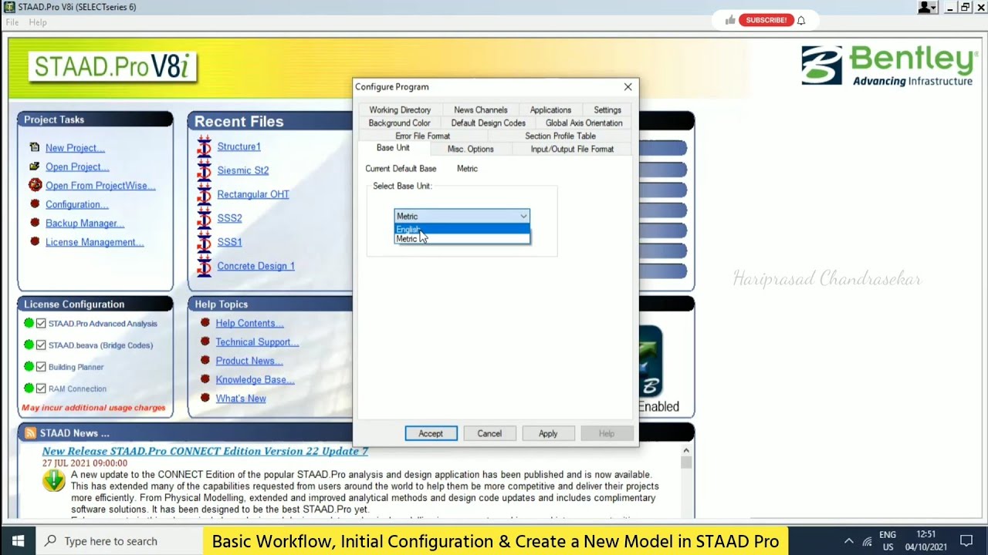The image size is (988, 555).
Task: Uncheck STAAD.Pro Advanced Analysis license
Action: [x=41, y=324]
